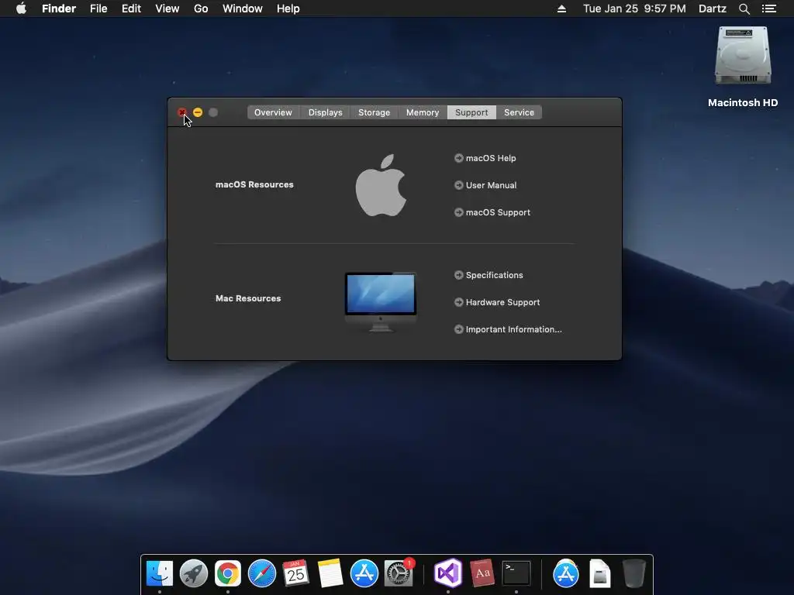794x595 pixels.
Task: Switch to the Storage tab
Action: point(375,112)
